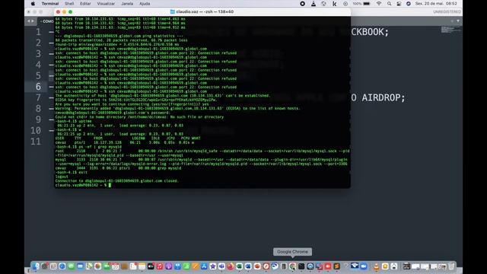Click the battery 100% indicator
The height and width of the screenshot is (274, 487).
click(x=361, y=4)
